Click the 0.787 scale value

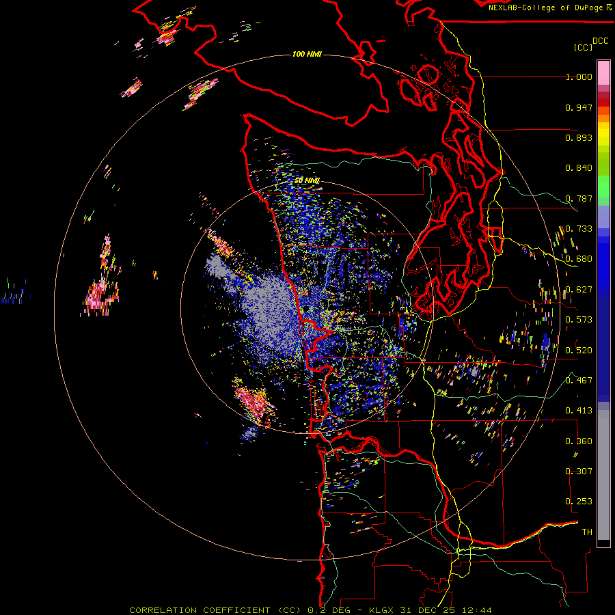click(x=579, y=198)
